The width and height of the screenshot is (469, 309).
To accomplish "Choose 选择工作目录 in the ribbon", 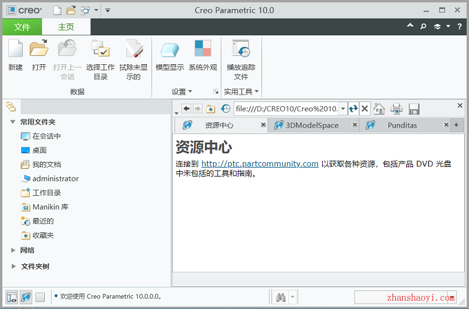I will click(x=101, y=60).
